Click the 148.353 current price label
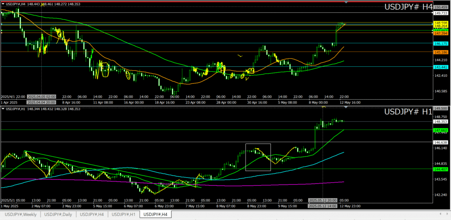 pos(441,122)
